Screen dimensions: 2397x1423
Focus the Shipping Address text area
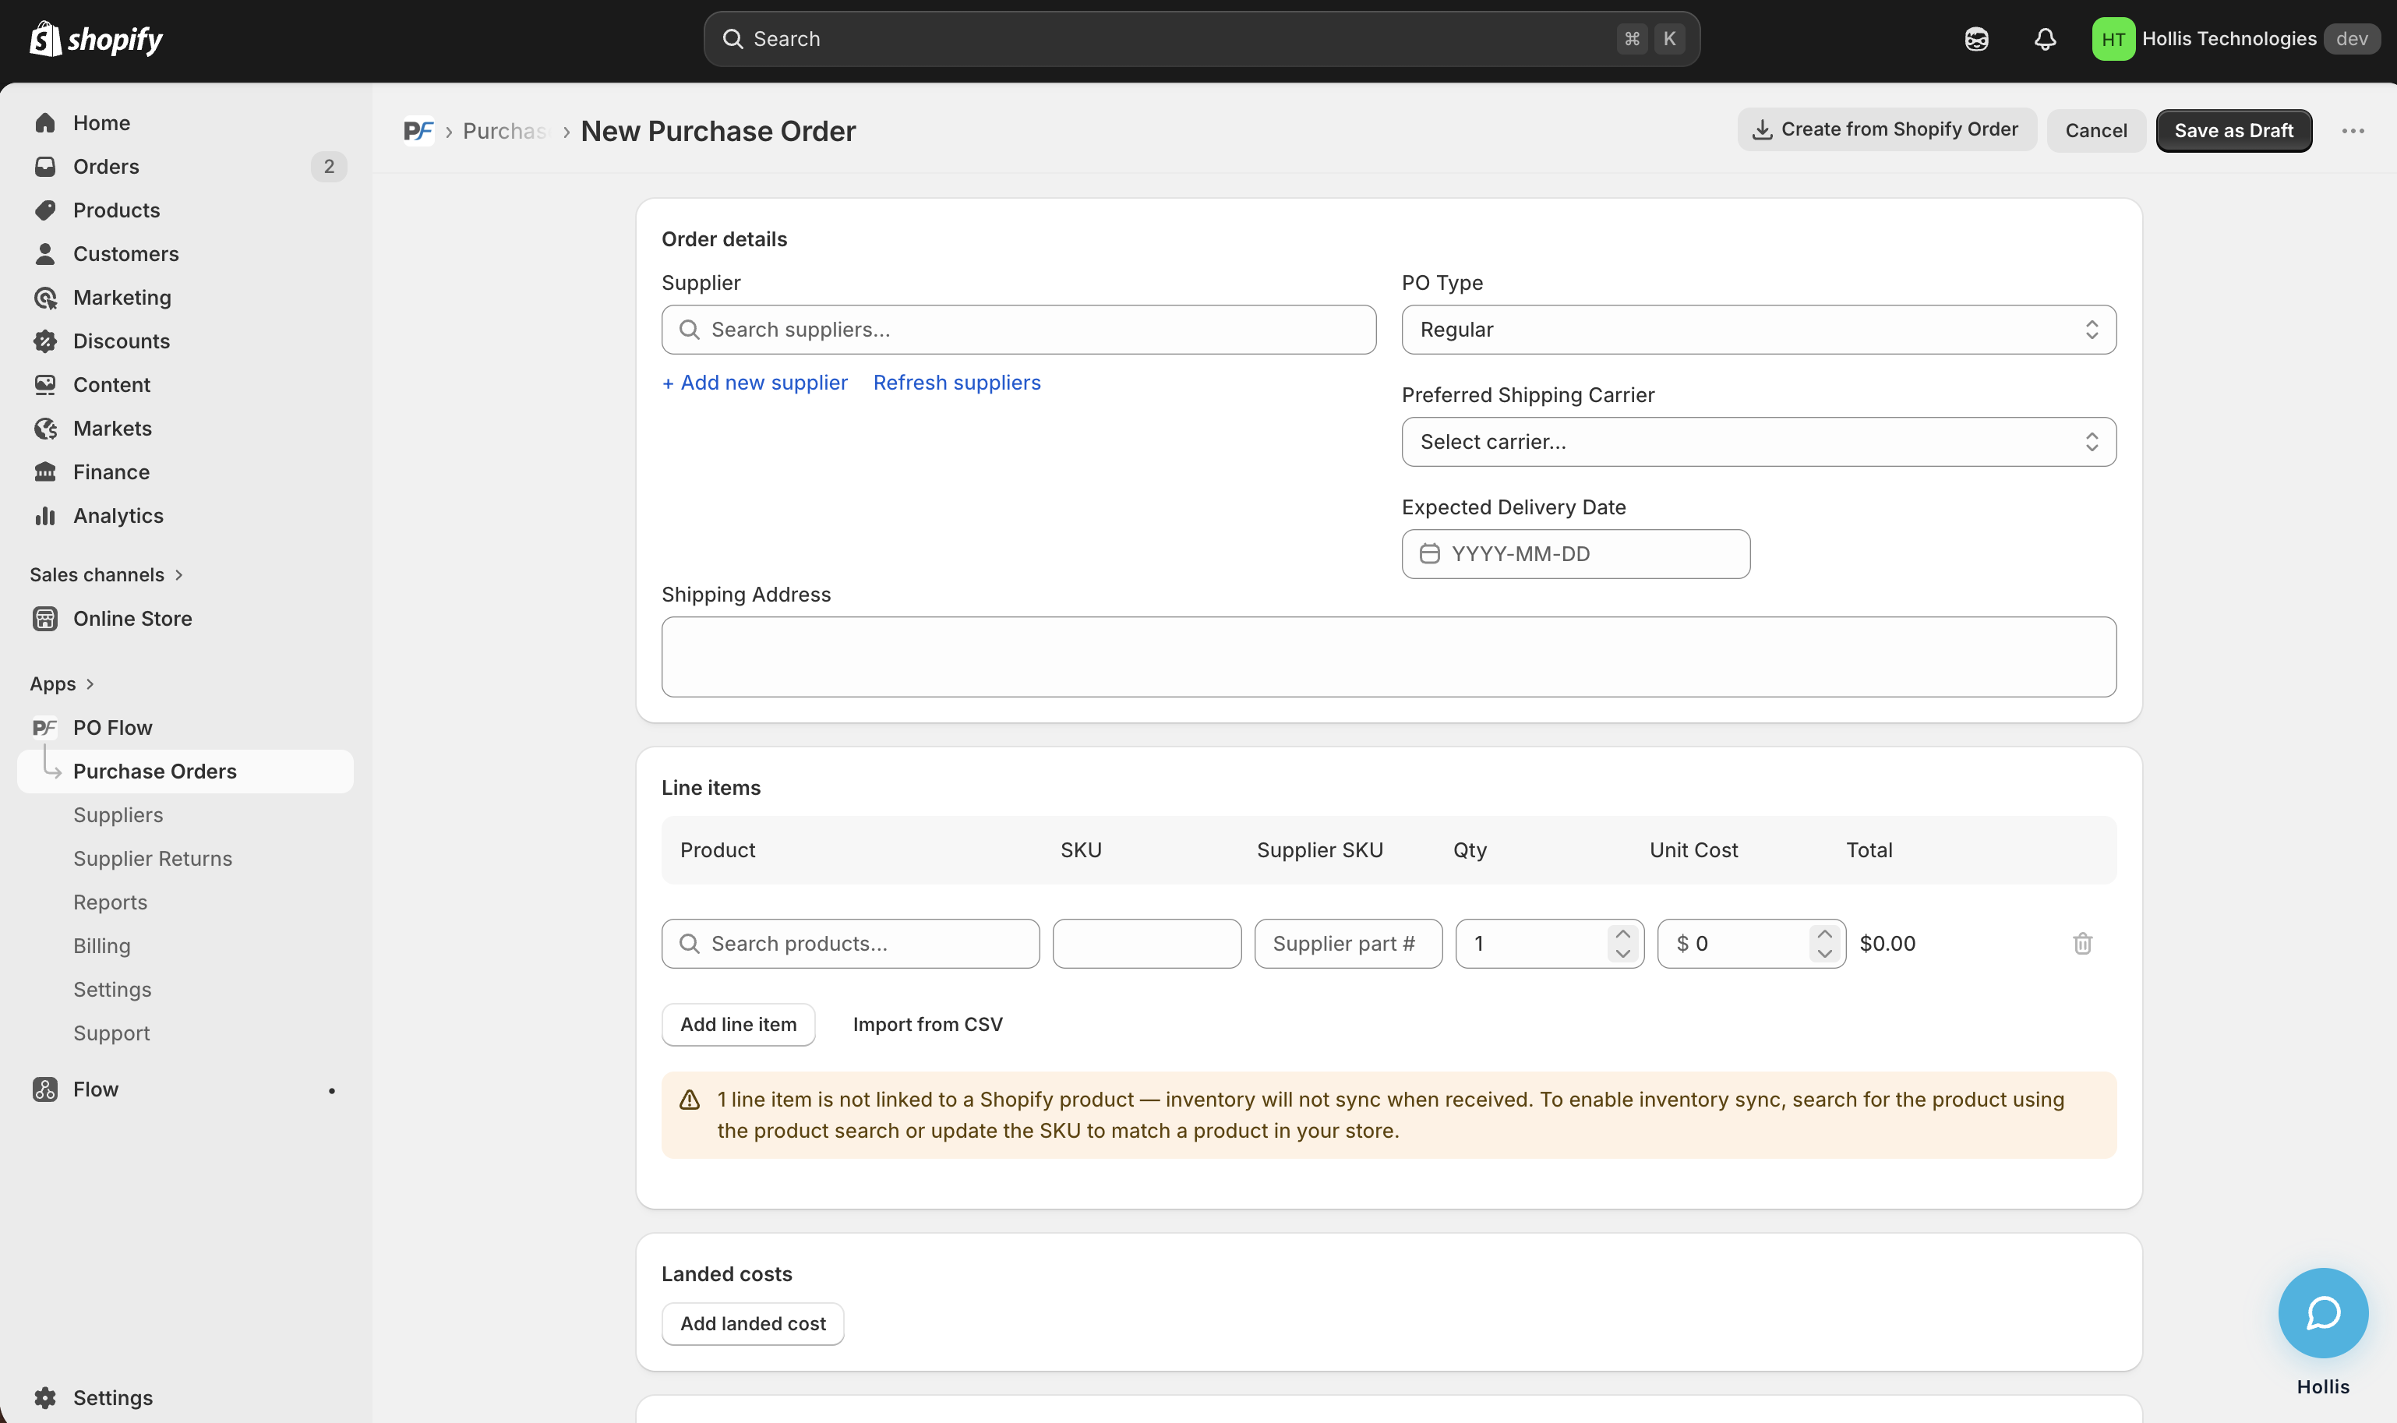point(1387,657)
